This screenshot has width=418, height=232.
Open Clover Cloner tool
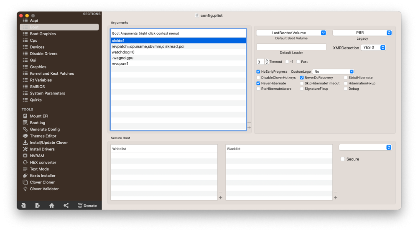42,182
